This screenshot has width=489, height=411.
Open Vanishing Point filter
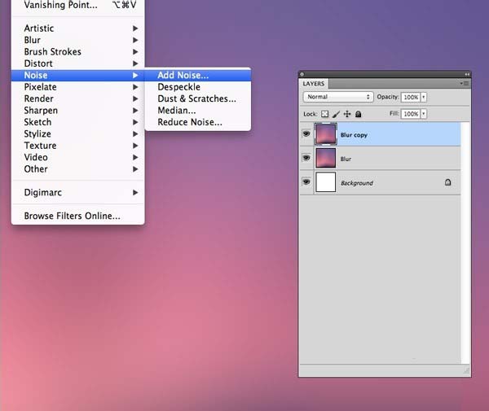[x=78, y=5]
